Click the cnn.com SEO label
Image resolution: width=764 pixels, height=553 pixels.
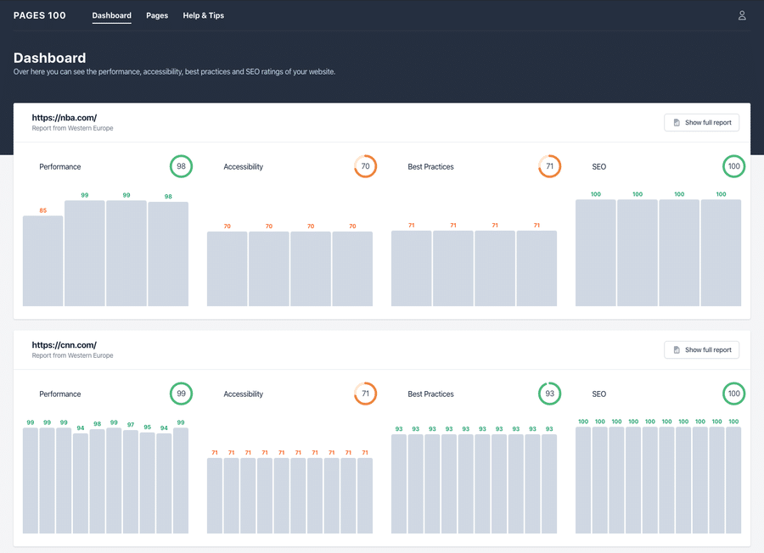(598, 394)
